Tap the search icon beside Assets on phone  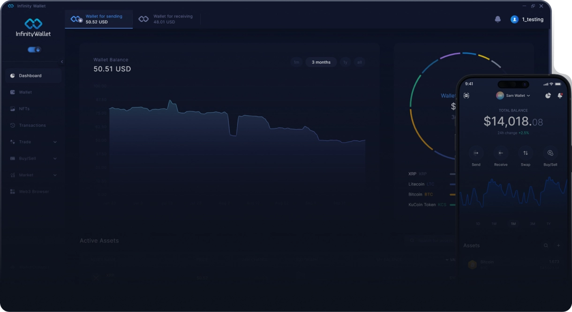point(546,246)
